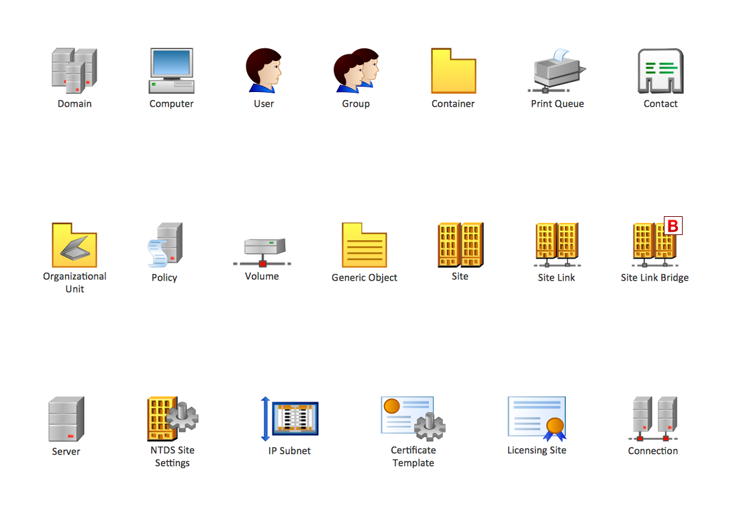Click the "Computer" label text
Image resolution: width=737 pixels, height=511 pixels.
click(172, 104)
